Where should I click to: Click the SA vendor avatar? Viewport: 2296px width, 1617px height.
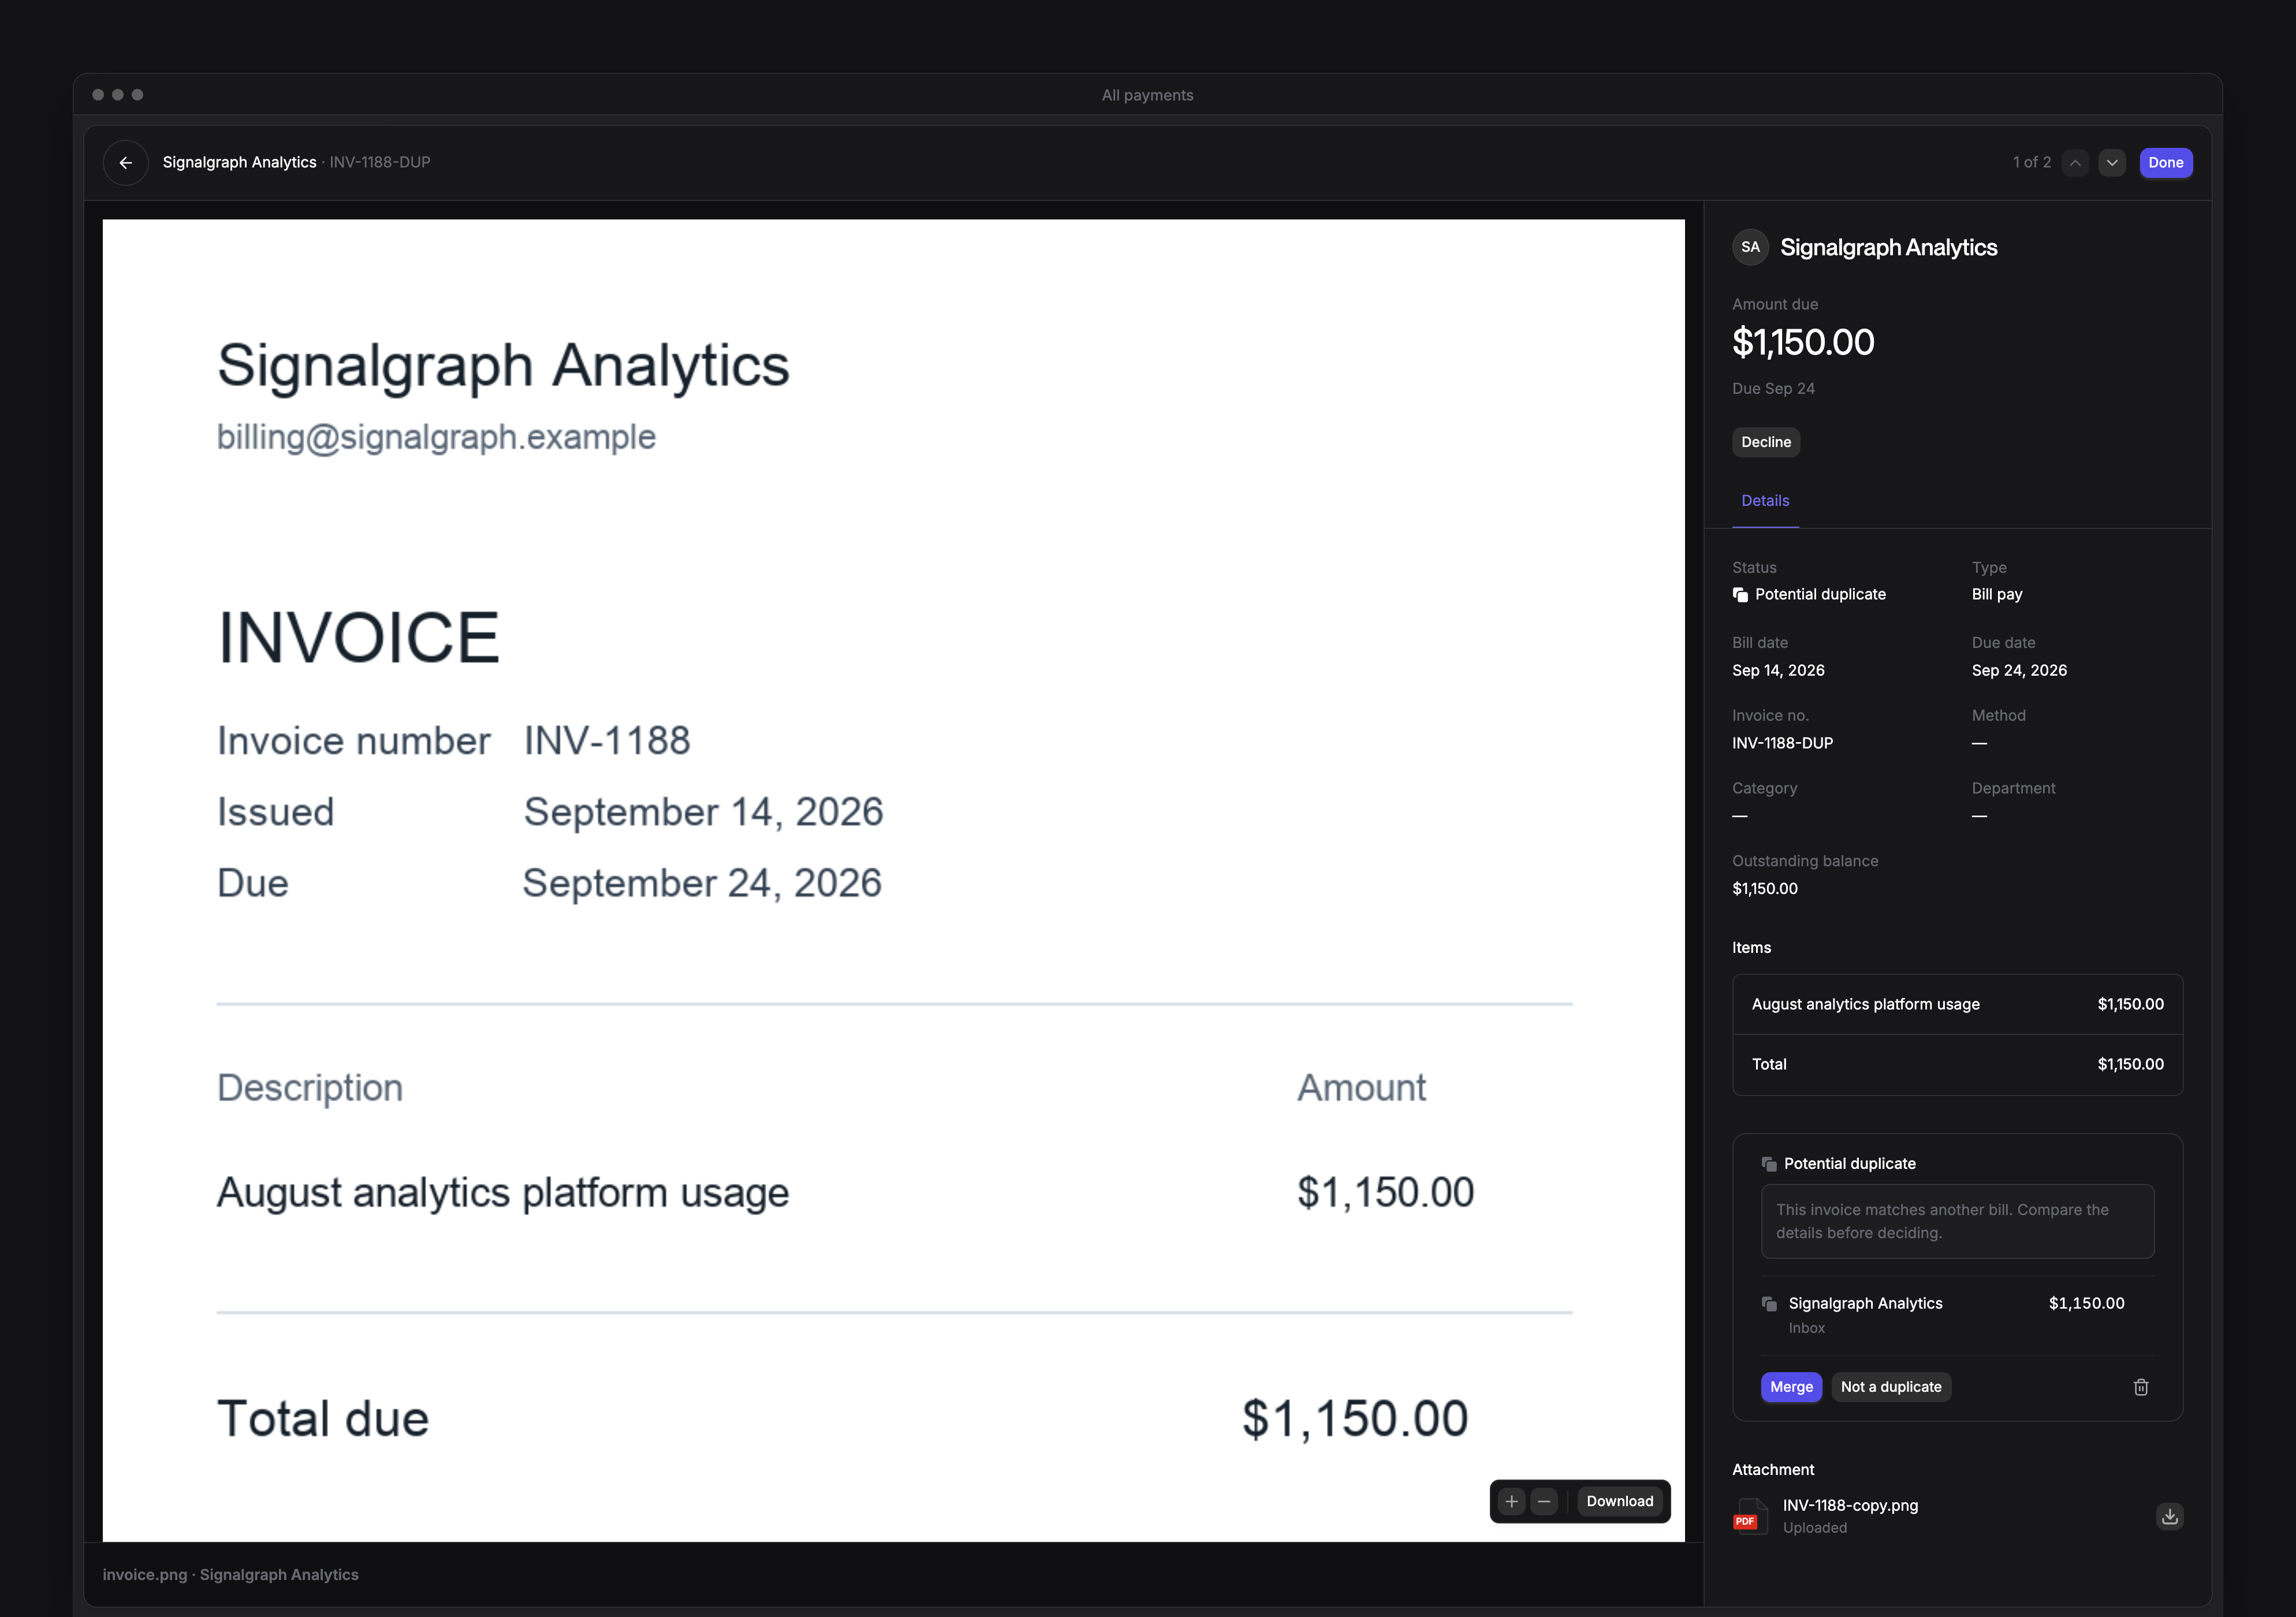tap(1750, 247)
